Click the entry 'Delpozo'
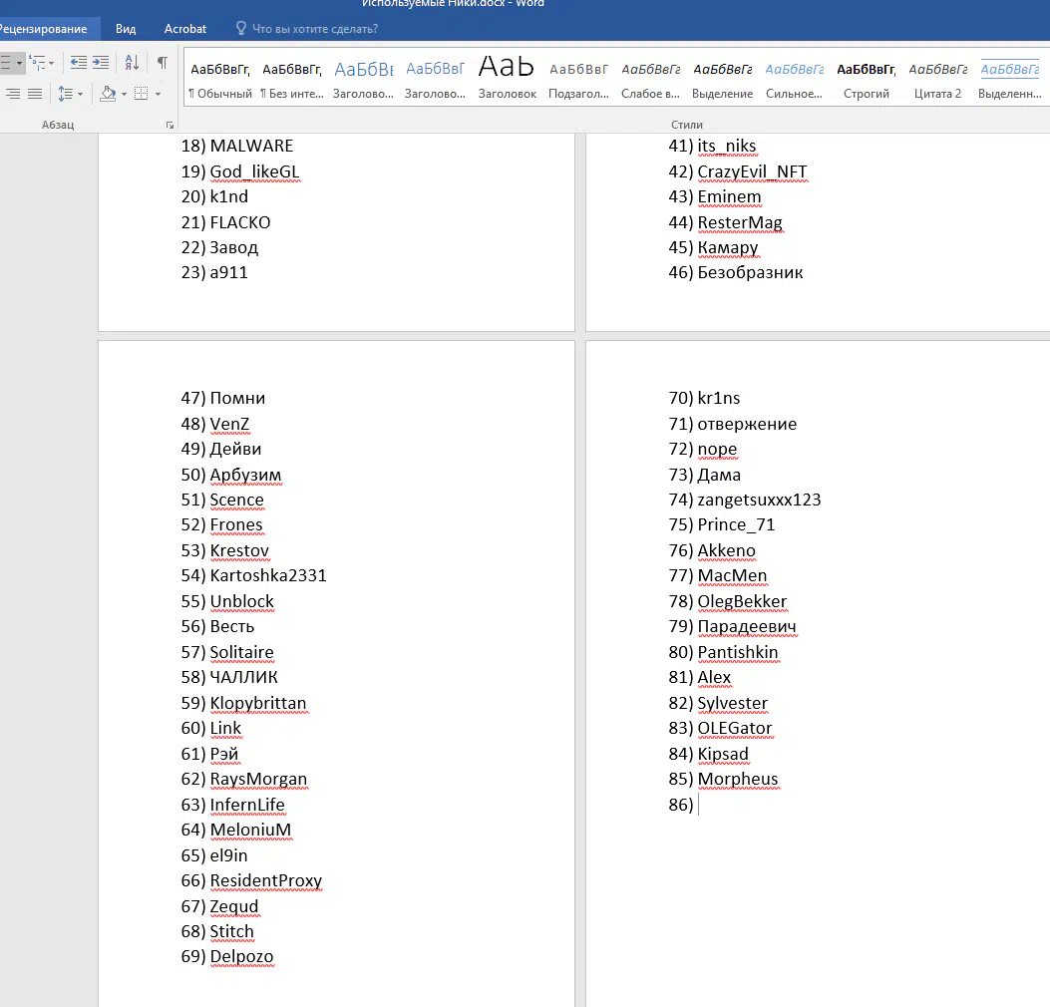The height and width of the screenshot is (1007, 1050). [241, 957]
